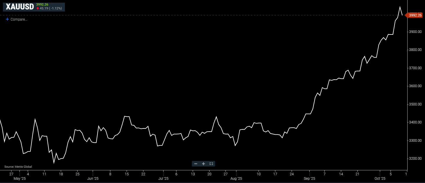The image size is (425, 183).
Task: Click the orange 3992.26 current price tag
Action: coord(415,15)
